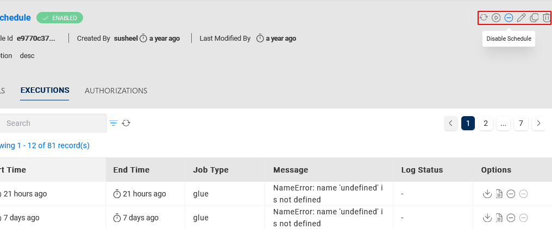Image resolution: width=552 pixels, height=229 pixels.
Task: Jump to page 7 of executions
Action: [520, 123]
